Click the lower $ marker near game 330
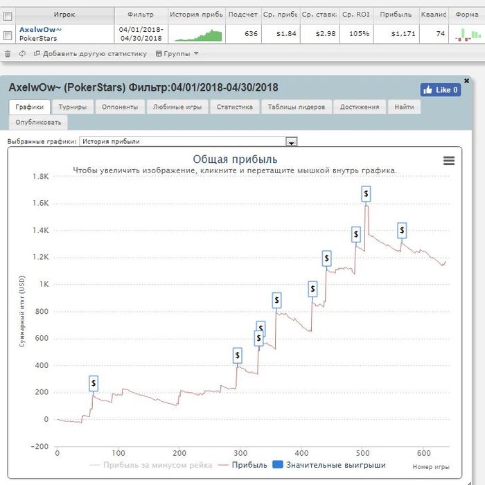The image size is (485, 485). click(258, 338)
